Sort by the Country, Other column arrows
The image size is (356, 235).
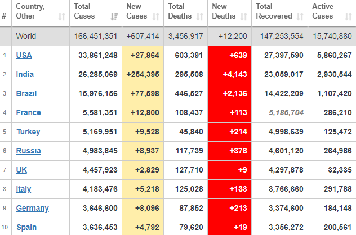62,16
